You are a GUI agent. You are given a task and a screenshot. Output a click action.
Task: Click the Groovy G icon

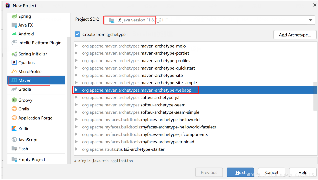(x=14, y=100)
